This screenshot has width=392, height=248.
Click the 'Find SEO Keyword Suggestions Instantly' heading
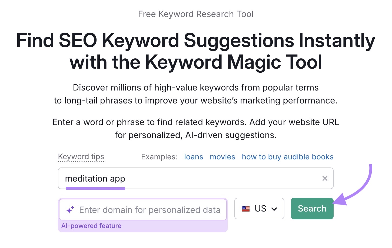point(196,51)
